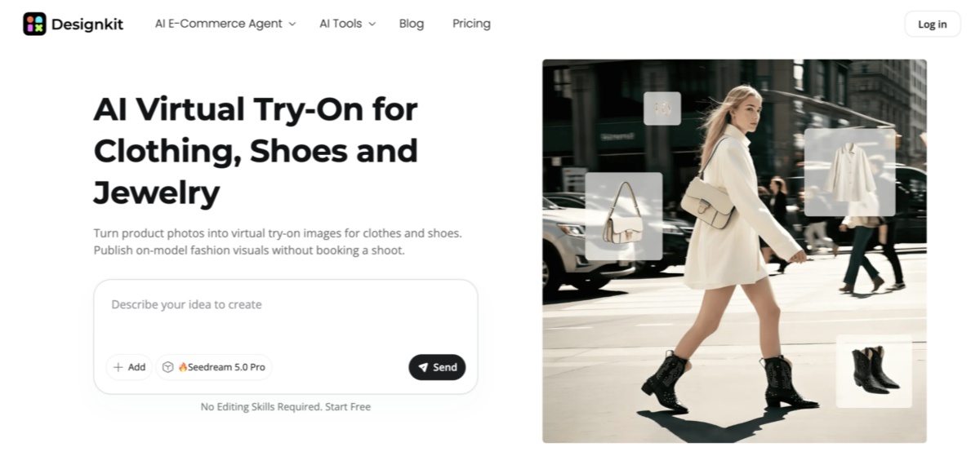Click the small faded icon tile above the handbag
980x465 pixels.
(x=662, y=108)
